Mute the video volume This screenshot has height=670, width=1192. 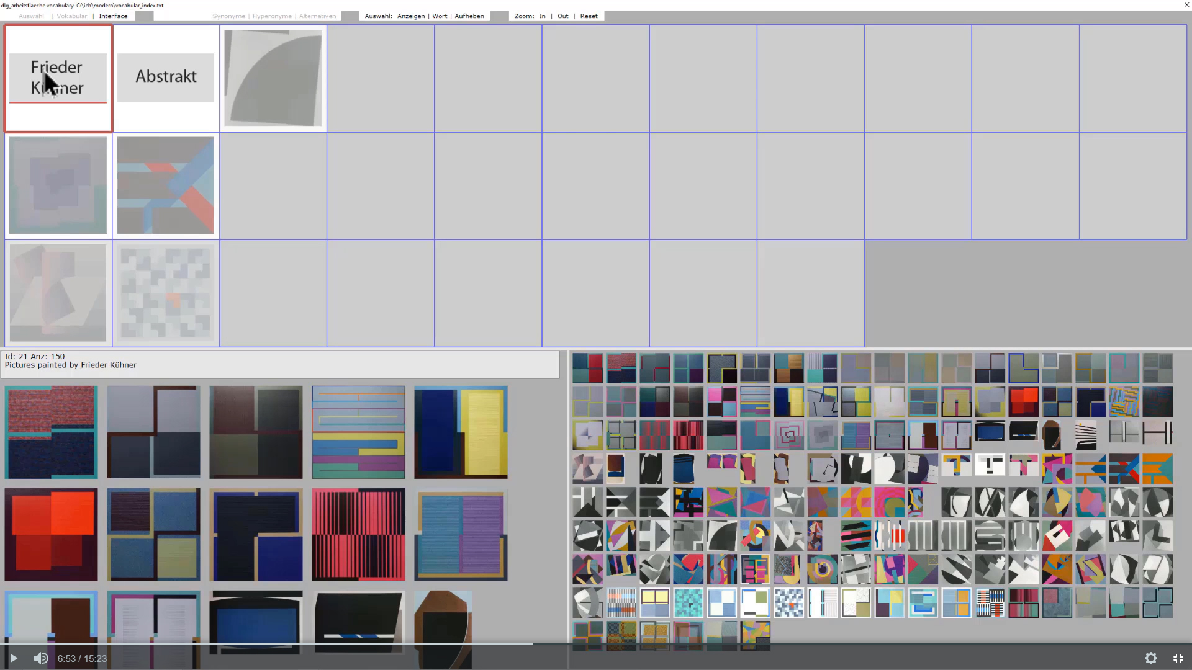coord(40,658)
